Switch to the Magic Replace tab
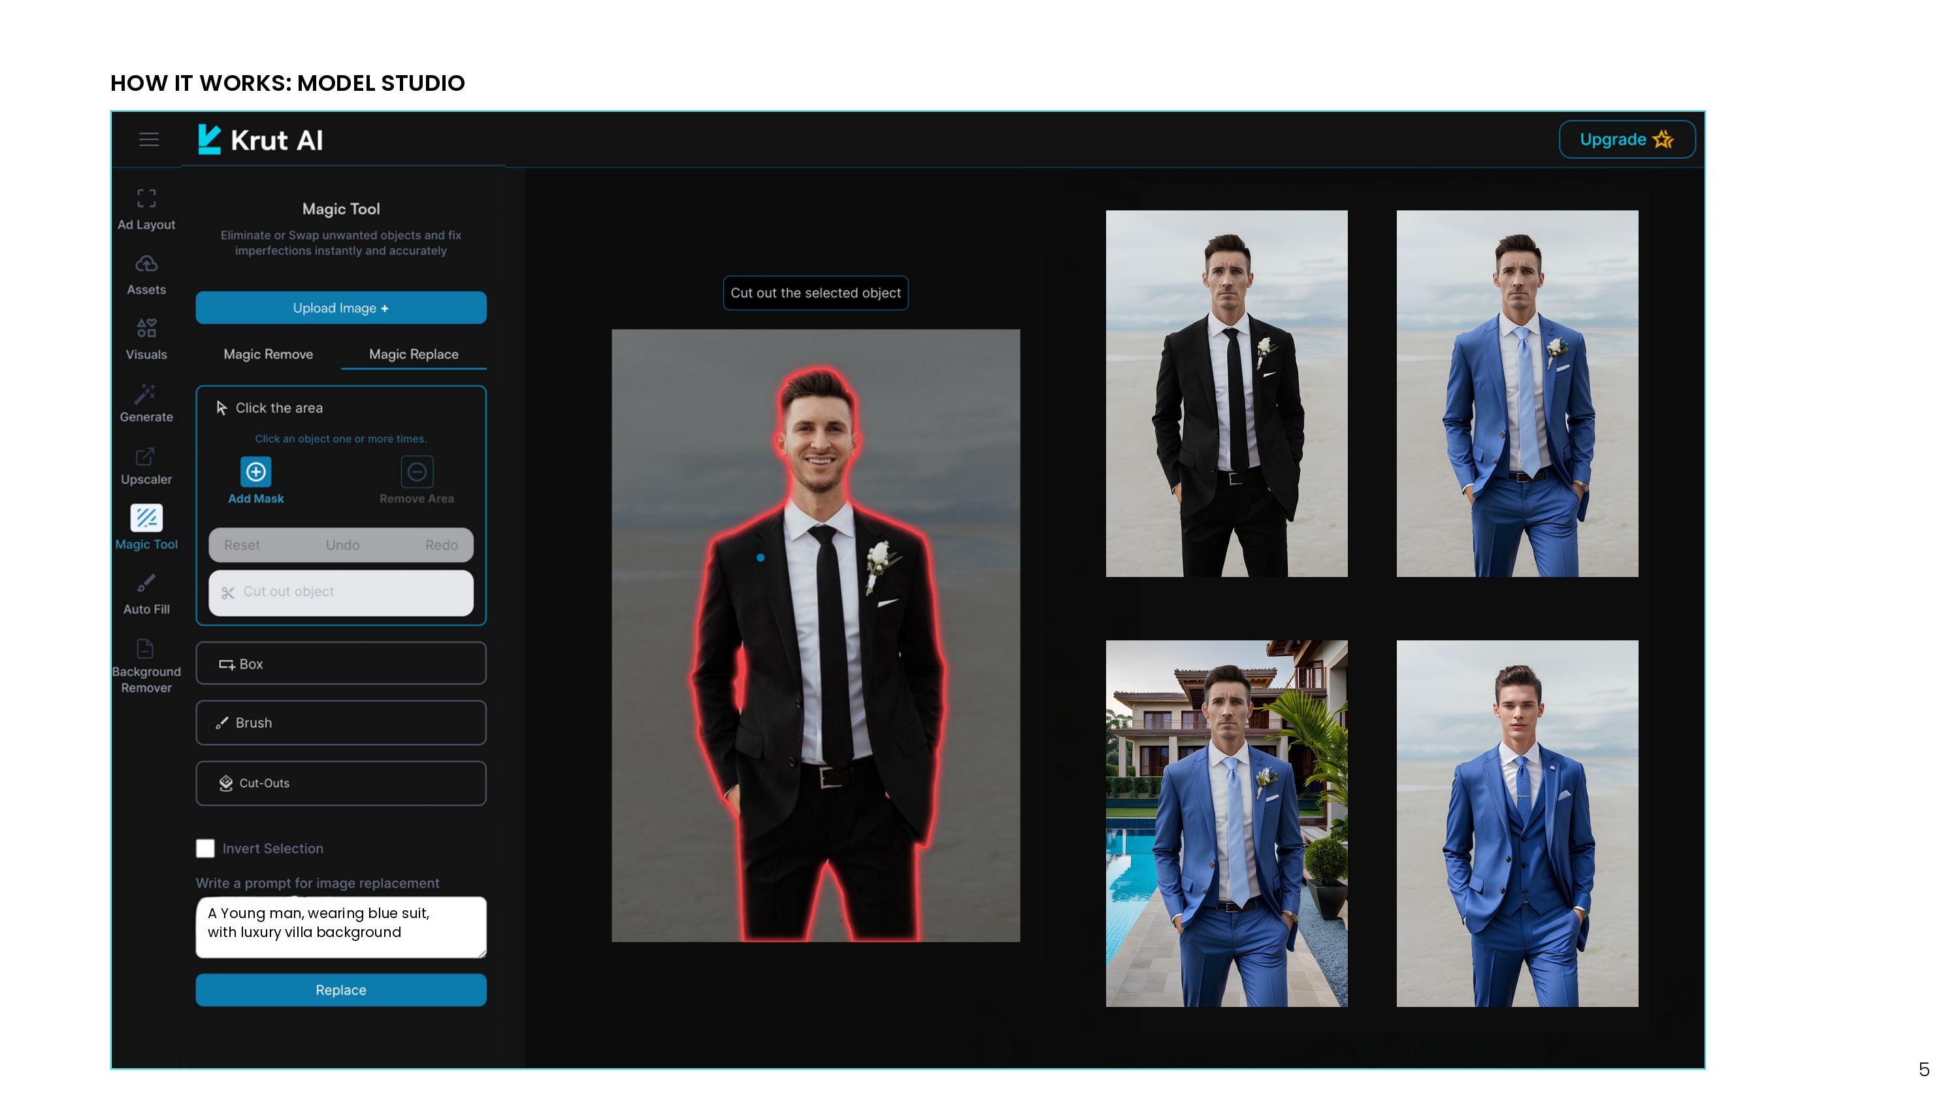 point(413,354)
